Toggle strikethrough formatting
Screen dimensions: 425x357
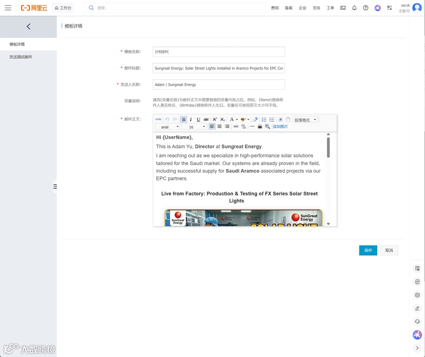tap(206, 119)
